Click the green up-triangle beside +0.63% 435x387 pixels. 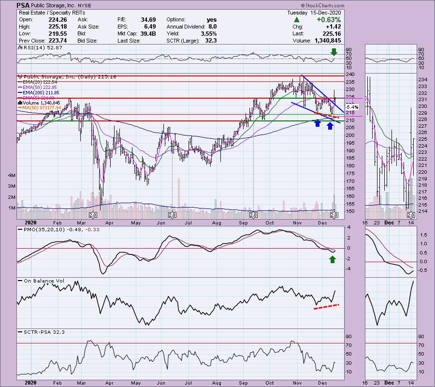click(297, 20)
